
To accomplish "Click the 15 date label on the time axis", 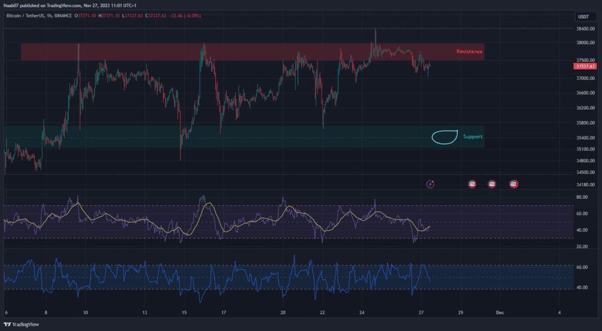I will 184,313.
